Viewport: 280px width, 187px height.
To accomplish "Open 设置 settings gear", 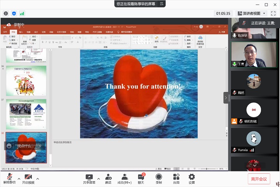I will tap(192, 178).
